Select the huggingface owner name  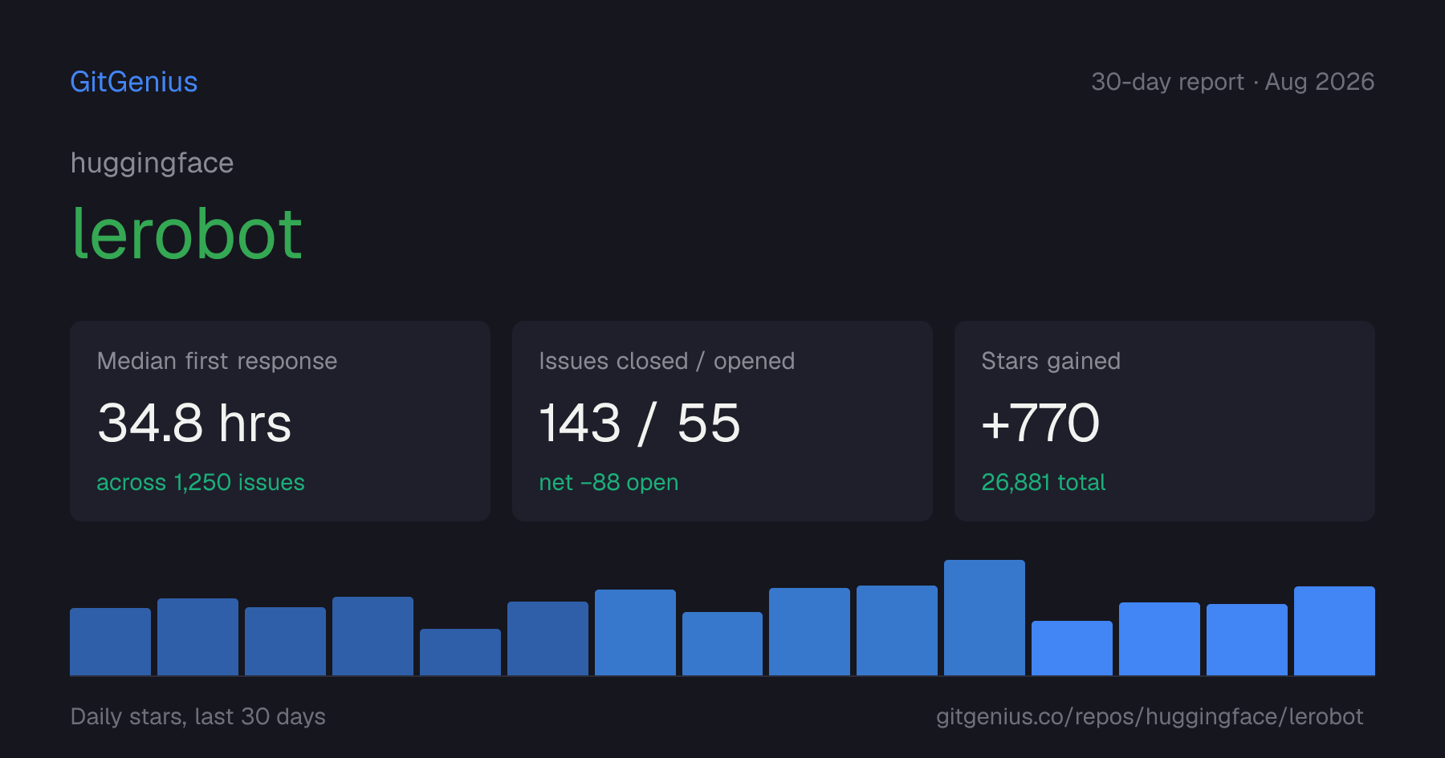tap(152, 163)
